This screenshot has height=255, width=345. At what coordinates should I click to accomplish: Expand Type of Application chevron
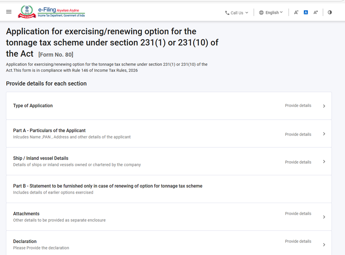click(324, 106)
